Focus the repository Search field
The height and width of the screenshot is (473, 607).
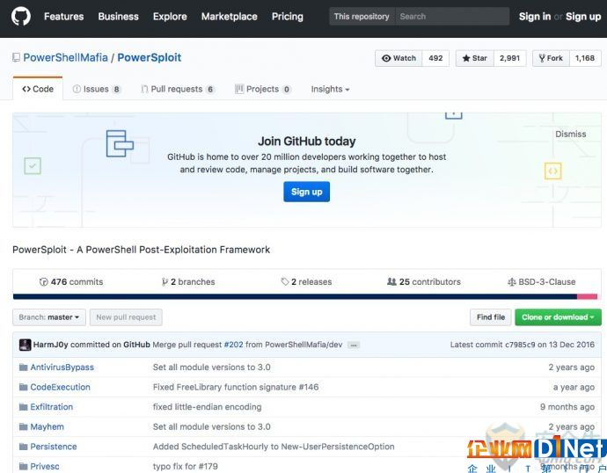point(452,16)
